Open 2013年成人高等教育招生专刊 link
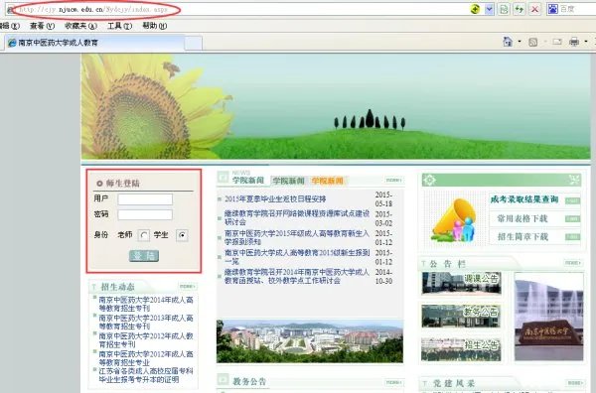This screenshot has width=596, height=393. pyautogui.click(x=146, y=322)
